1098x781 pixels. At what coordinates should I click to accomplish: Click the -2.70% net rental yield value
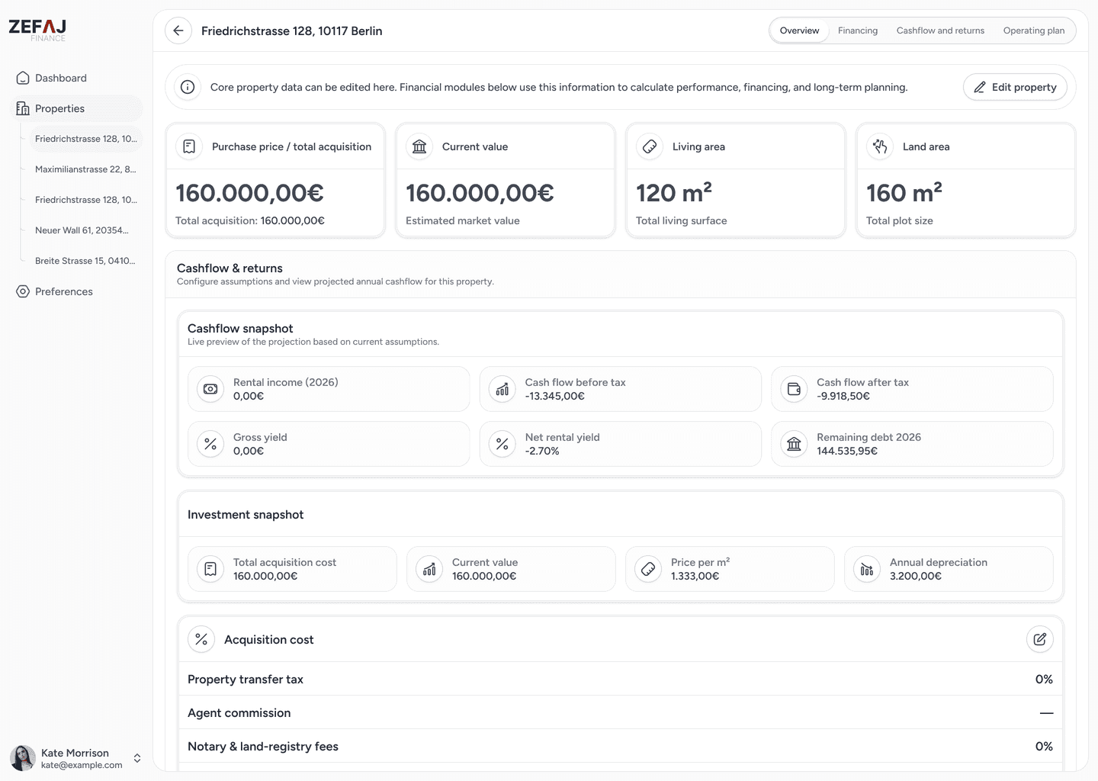[x=542, y=451]
